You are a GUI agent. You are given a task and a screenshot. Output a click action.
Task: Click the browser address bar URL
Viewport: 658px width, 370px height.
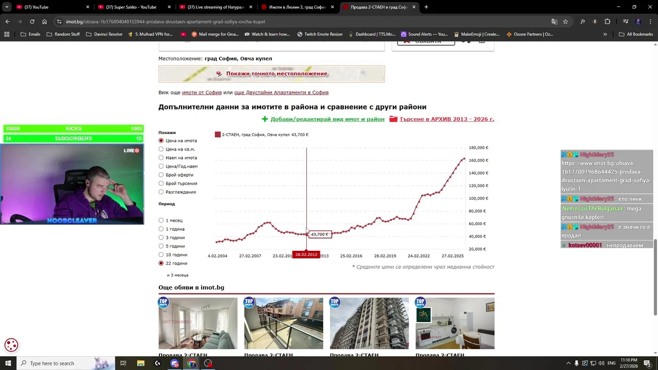(x=166, y=22)
